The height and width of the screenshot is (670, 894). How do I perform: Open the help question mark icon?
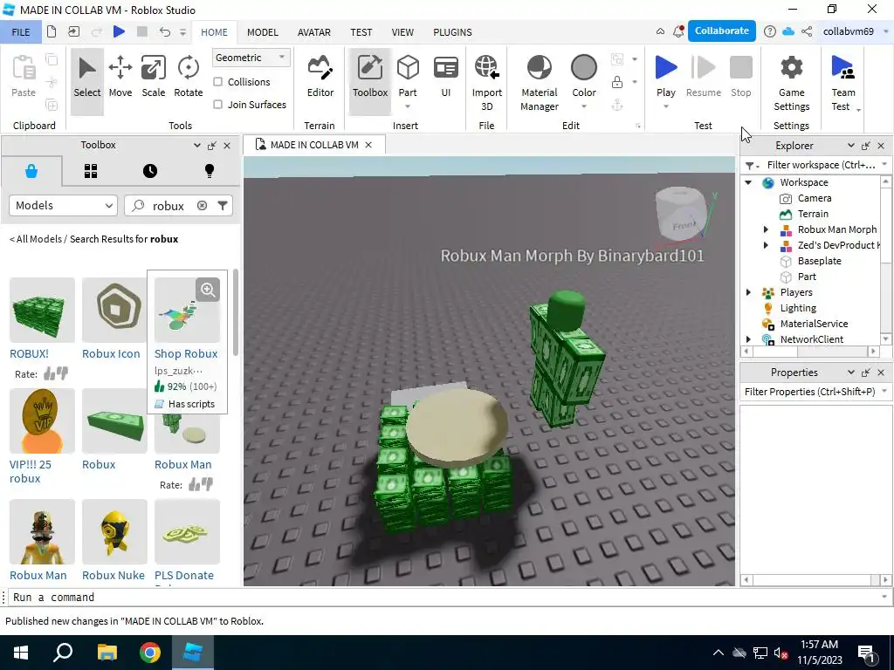pyautogui.click(x=770, y=31)
